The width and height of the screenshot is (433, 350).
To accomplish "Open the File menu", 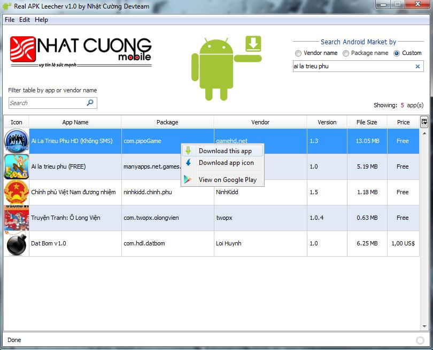I will point(10,20).
